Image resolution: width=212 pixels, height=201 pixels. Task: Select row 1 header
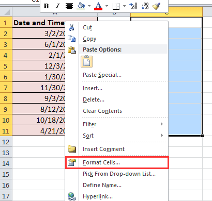(x=6, y=22)
